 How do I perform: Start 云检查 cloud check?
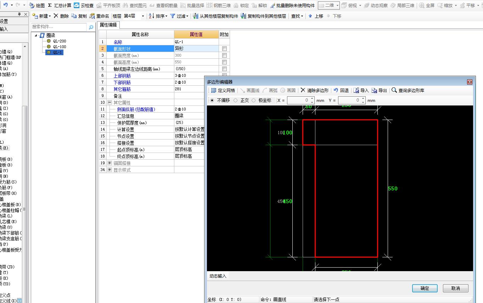click(x=84, y=5)
